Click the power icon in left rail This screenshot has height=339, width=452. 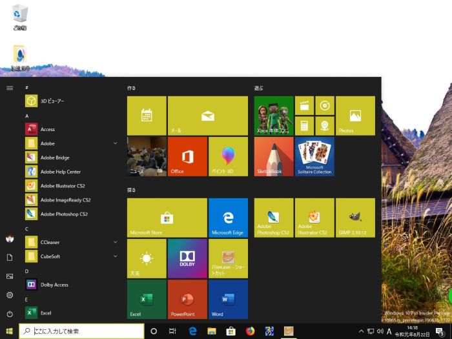[10, 313]
